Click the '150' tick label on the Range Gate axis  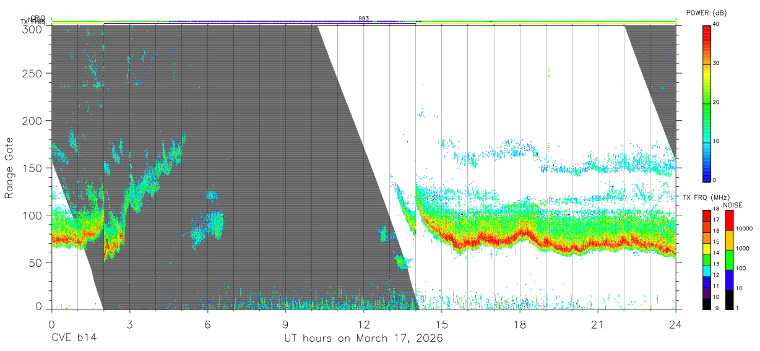click(32, 168)
